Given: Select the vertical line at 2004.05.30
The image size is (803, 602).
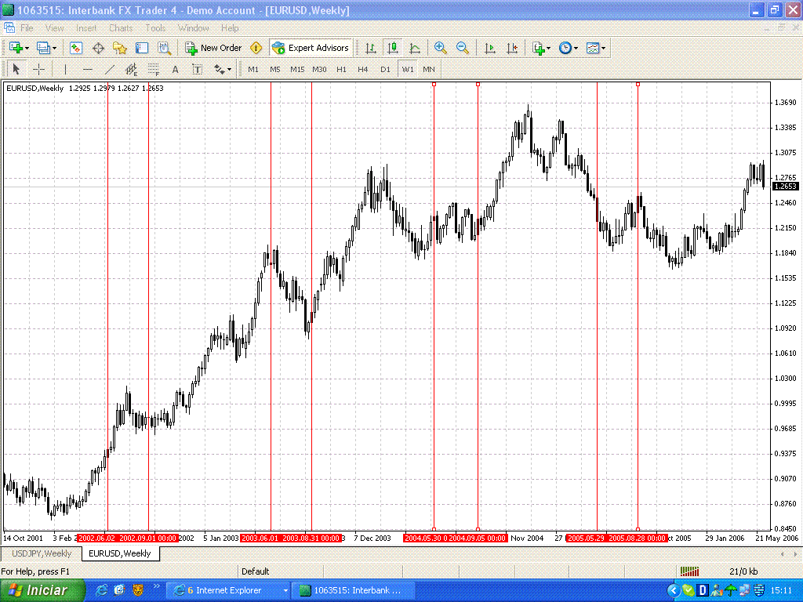Looking at the screenshot, I should (434, 307).
